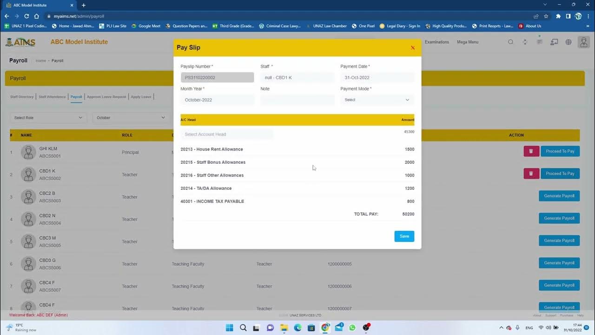Open the globe language icon

coord(569,42)
